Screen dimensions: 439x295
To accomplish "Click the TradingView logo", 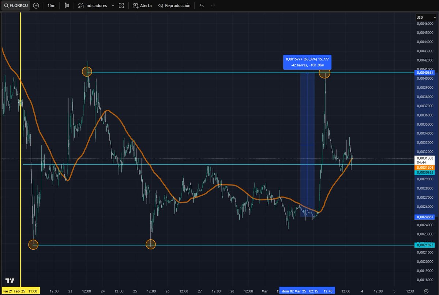I will click(10, 281).
